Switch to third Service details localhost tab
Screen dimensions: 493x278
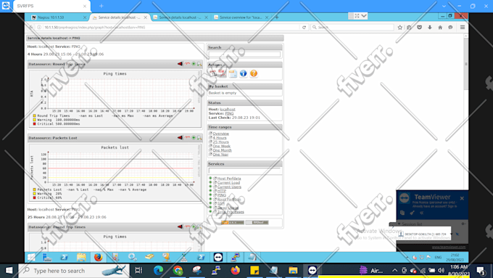click(180, 17)
